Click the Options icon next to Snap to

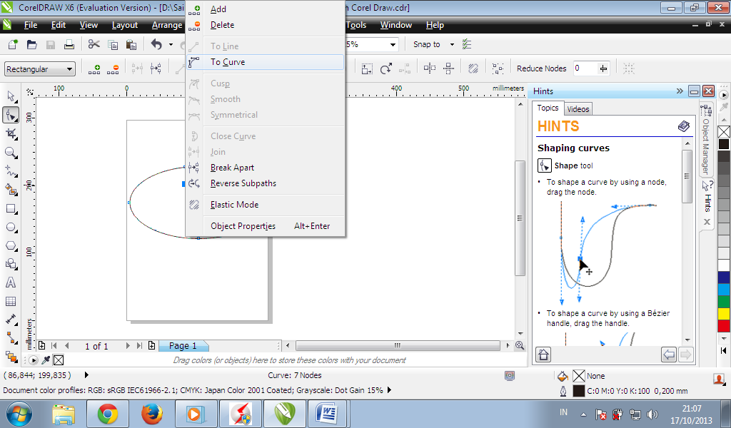click(467, 44)
